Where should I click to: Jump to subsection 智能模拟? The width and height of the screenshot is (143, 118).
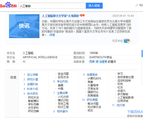tap(33, 101)
